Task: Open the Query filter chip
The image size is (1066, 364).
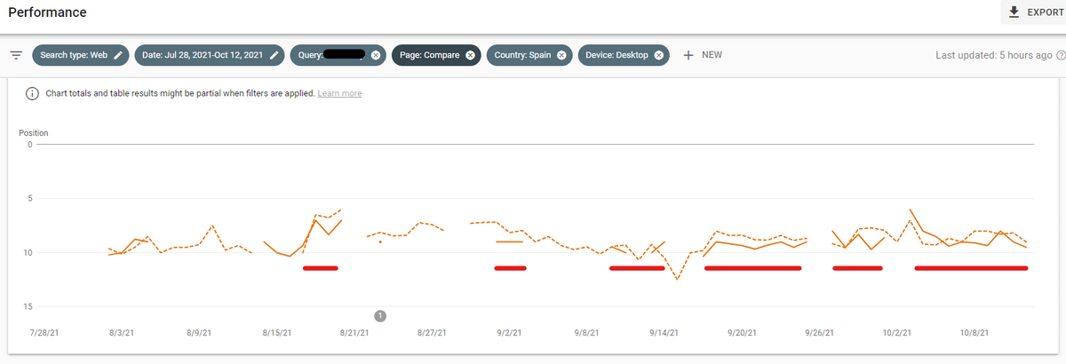Action: pyautogui.click(x=327, y=55)
